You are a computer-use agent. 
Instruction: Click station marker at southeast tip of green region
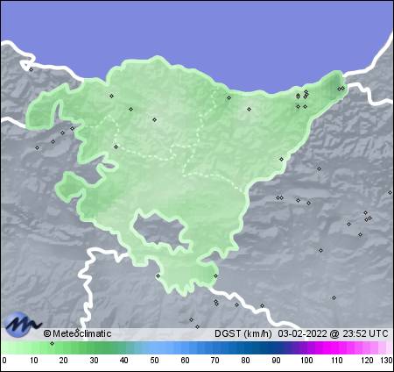[x=215, y=275]
